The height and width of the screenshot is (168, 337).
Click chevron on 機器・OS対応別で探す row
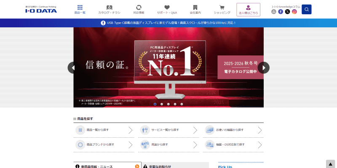[x=260, y=144]
